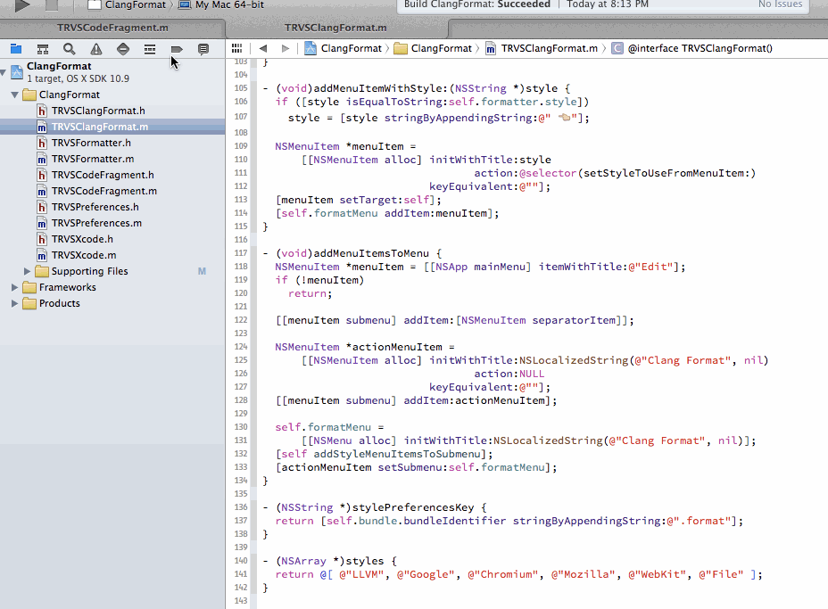The image size is (828, 609).
Task: Open related items grid menu
Action: tap(236, 48)
